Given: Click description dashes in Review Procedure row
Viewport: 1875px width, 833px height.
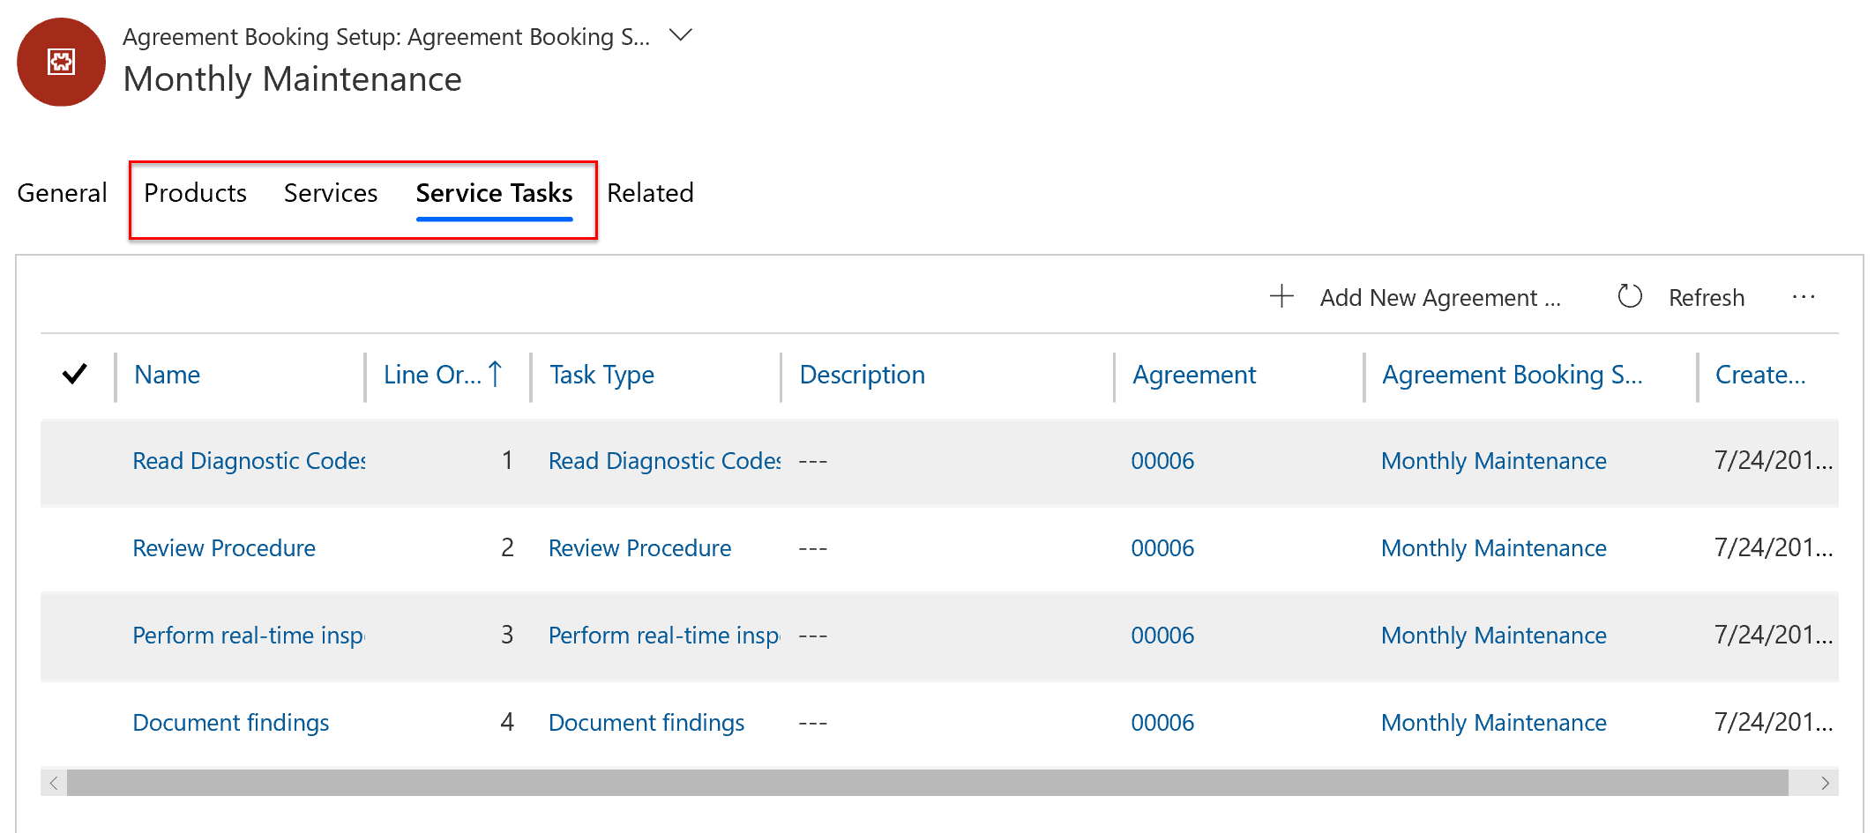Looking at the screenshot, I should pyautogui.click(x=813, y=548).
